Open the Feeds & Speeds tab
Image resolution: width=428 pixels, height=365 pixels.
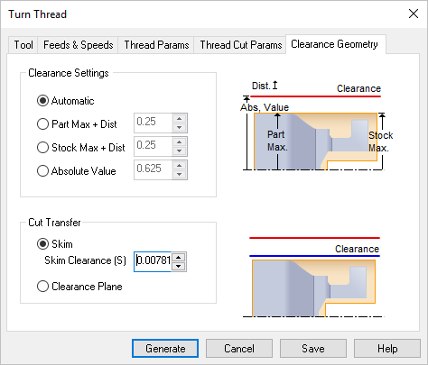tap(78, 45)
